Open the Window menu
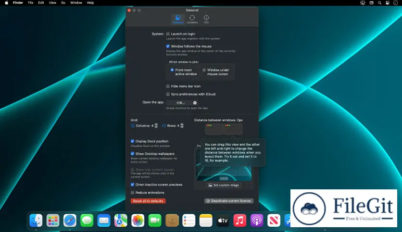 [76, 3]
